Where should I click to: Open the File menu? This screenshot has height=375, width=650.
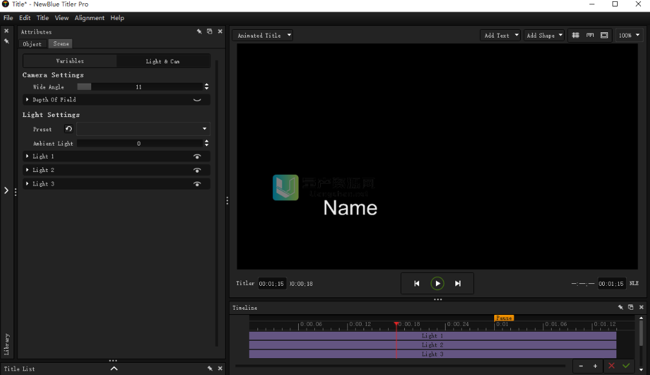click(x=8, y=18)
